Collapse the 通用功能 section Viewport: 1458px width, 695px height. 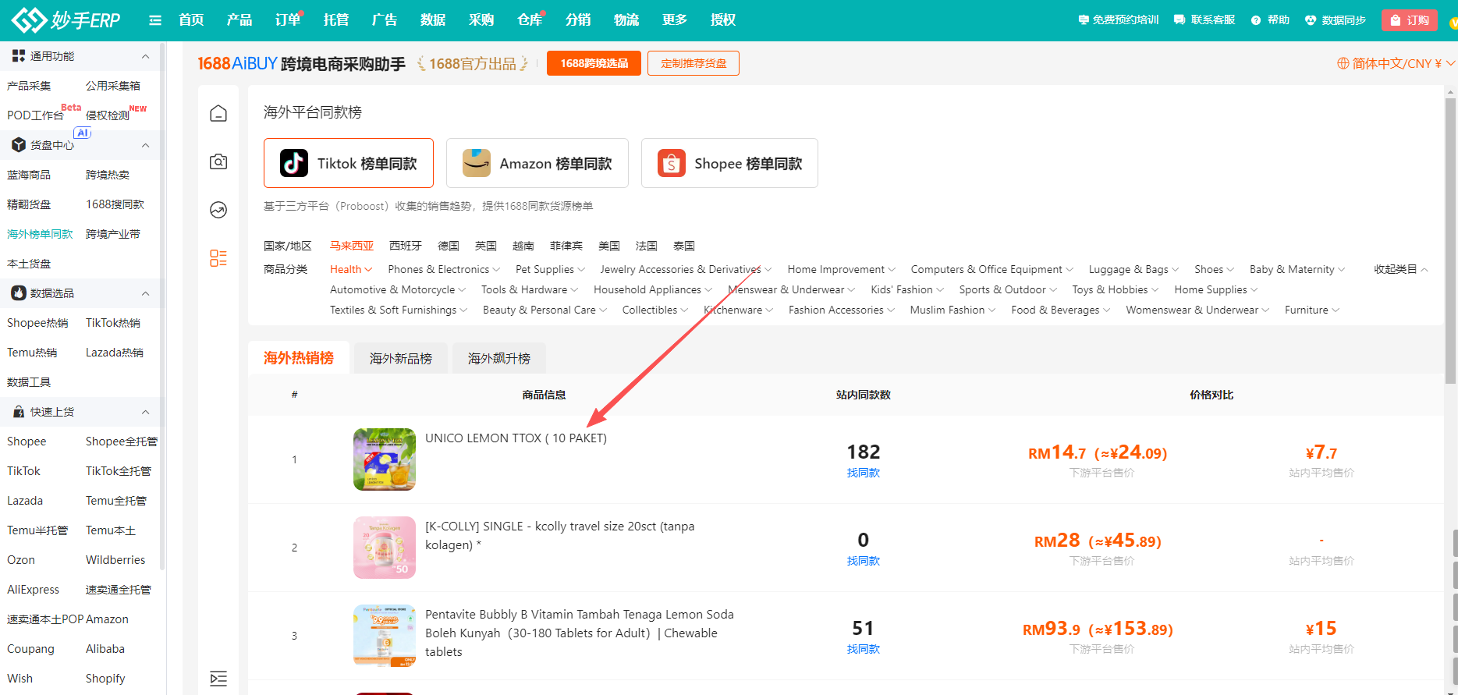145,56
